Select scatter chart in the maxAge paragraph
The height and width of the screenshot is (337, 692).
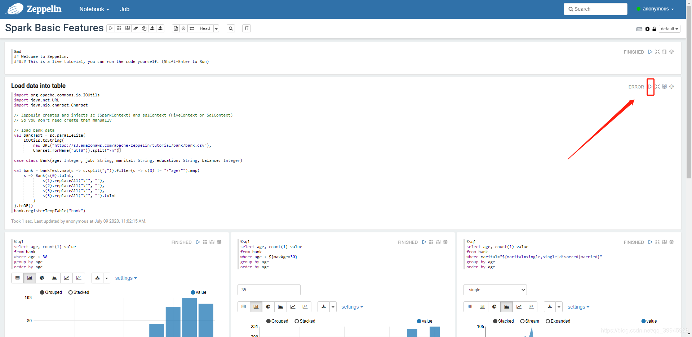pos(305,307)
